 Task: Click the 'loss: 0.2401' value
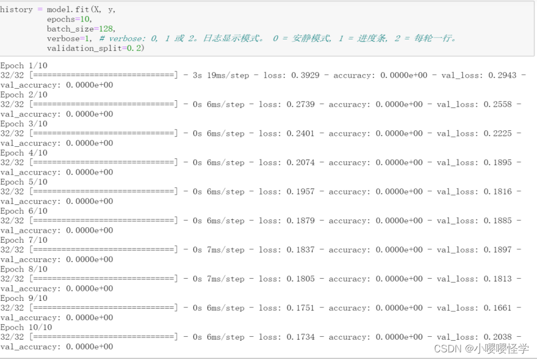click(x=287, y=134)
